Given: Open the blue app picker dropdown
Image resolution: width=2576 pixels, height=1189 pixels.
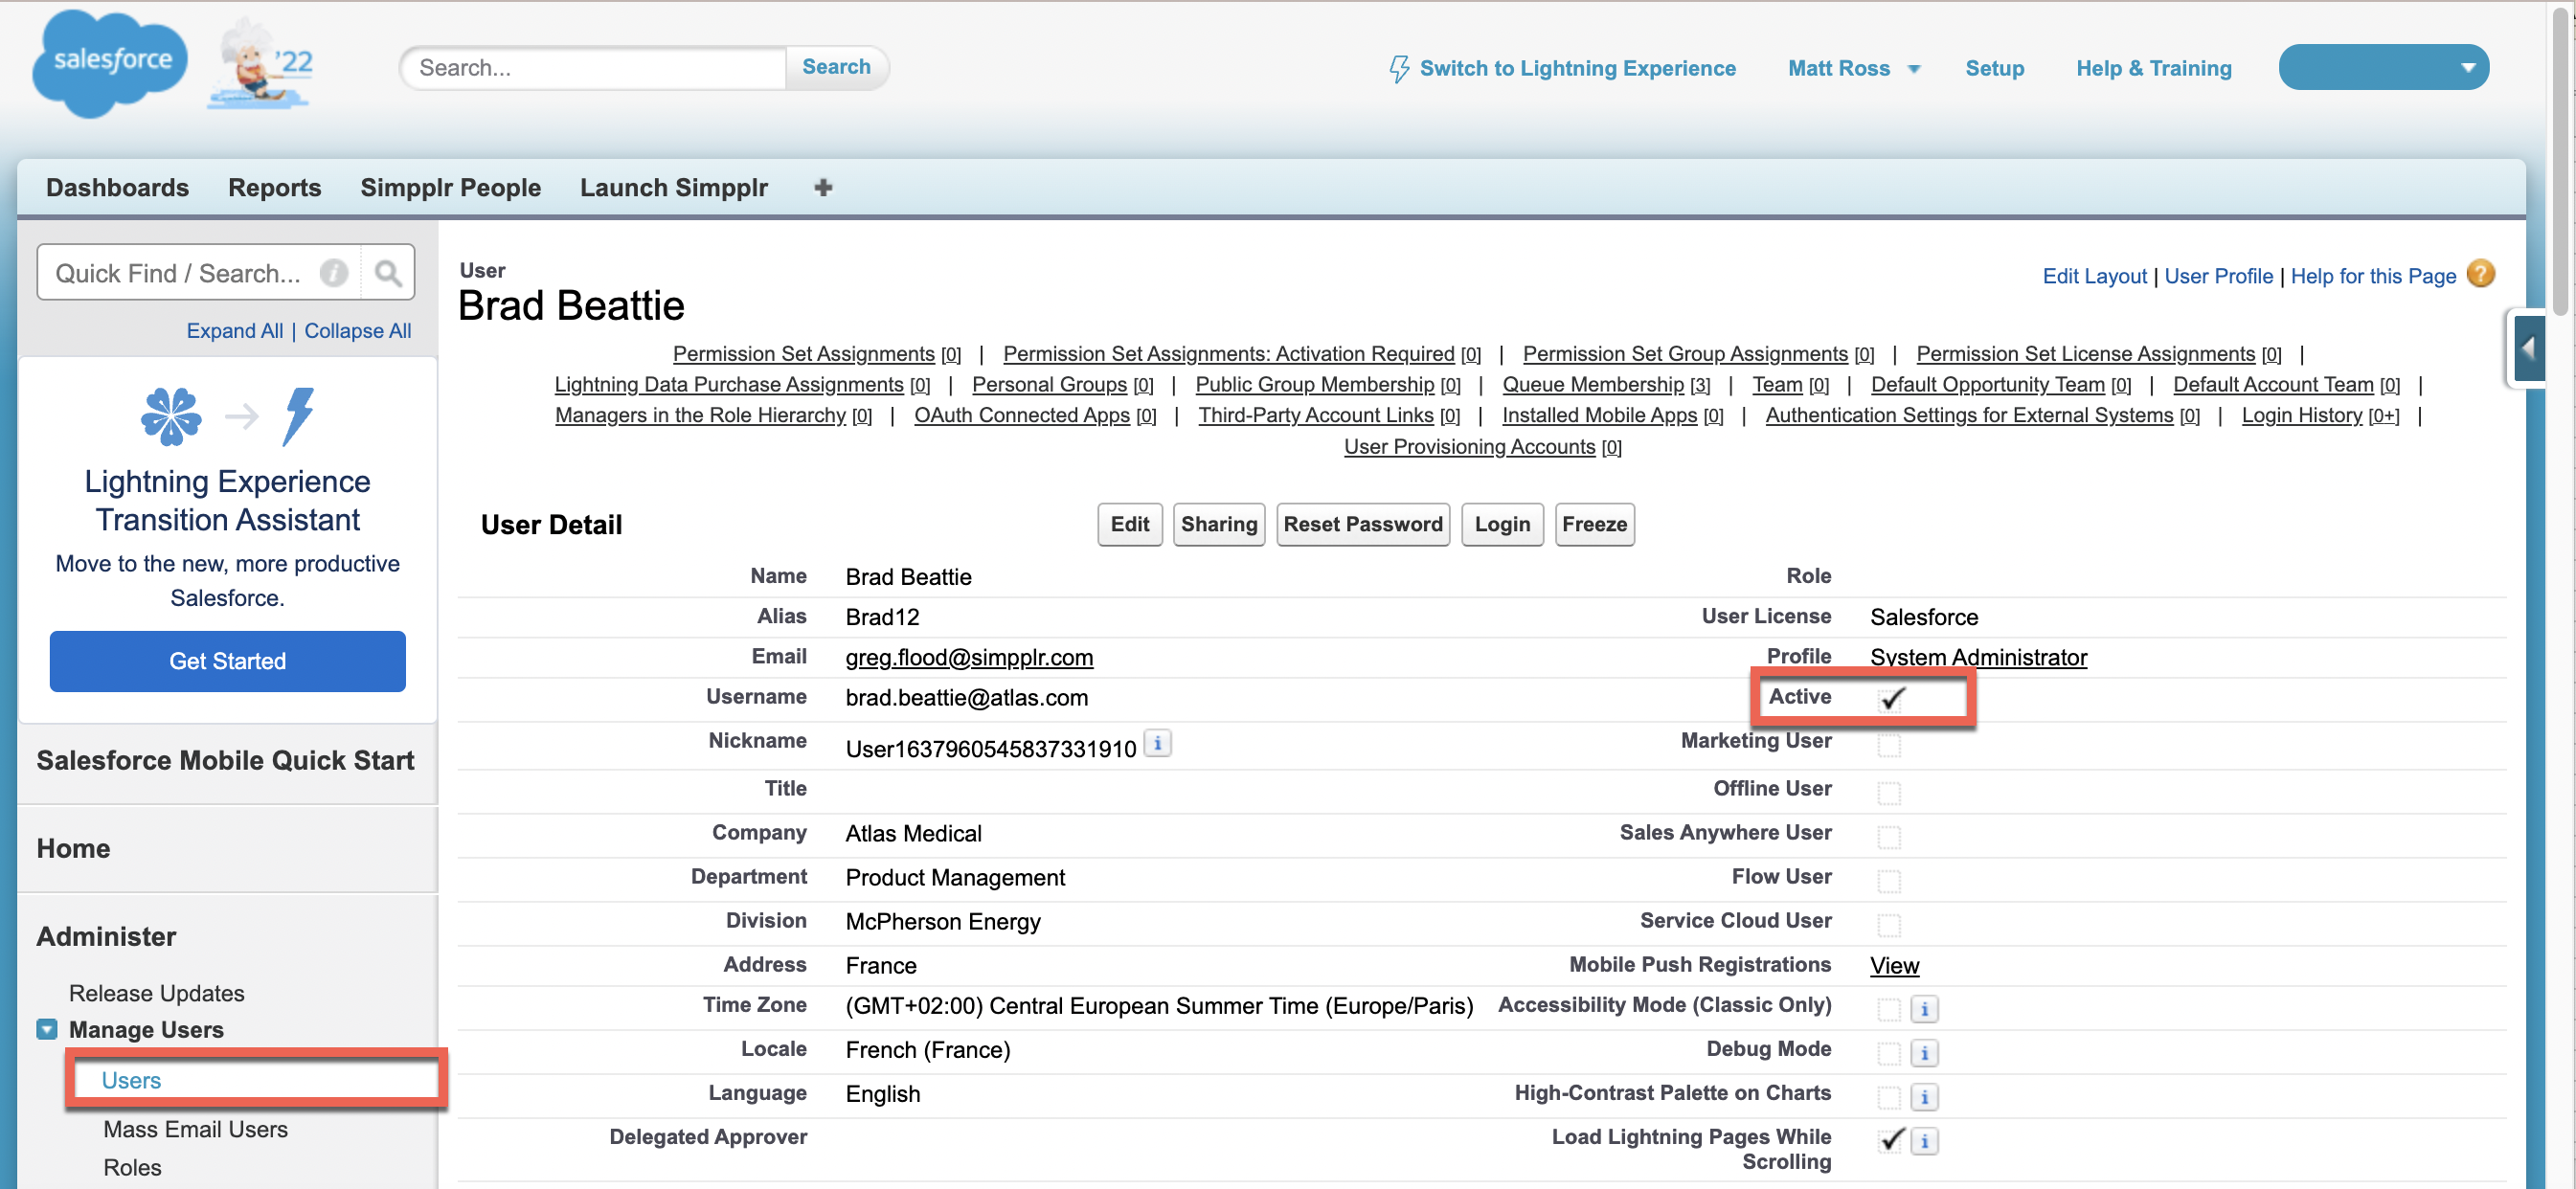Looking at the screenshot, I should (x=2383, y=67).
